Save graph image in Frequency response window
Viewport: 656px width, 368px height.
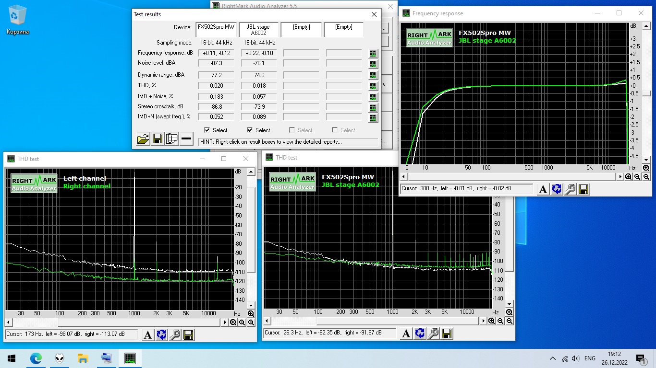583,189
